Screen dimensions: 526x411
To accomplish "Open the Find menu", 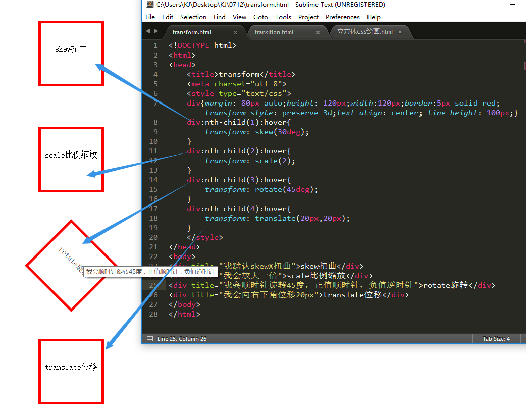I will click(x=220, y=17).
